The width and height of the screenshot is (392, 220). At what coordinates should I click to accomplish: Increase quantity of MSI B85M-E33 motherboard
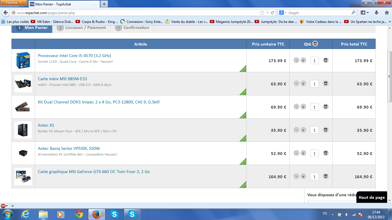(x=303, y=83)
